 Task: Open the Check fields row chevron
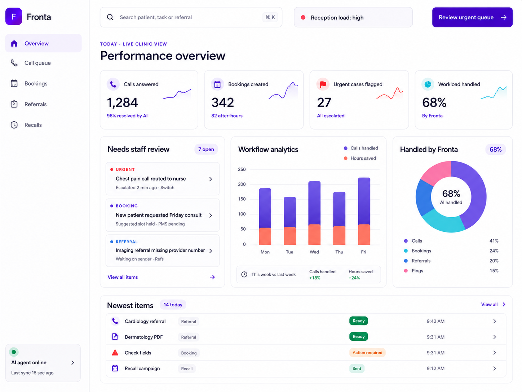click(x=495, y=353)
